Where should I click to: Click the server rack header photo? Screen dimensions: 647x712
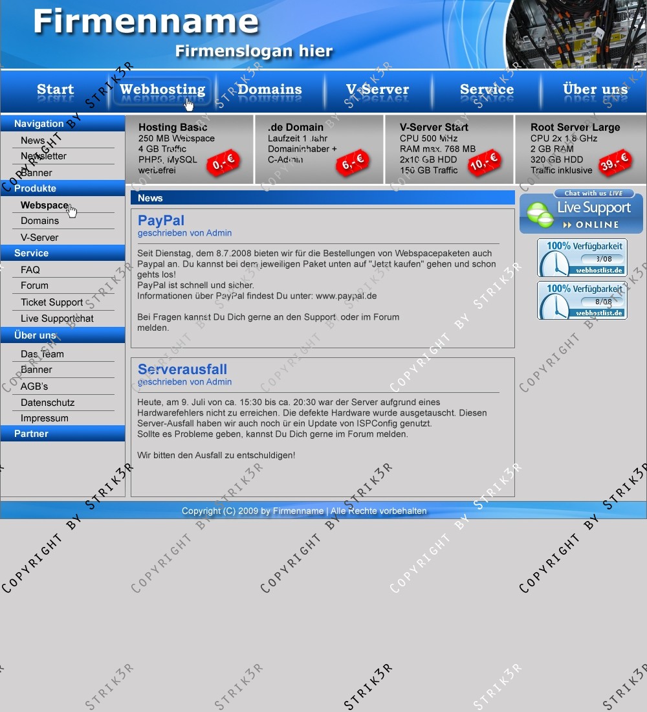576,34
